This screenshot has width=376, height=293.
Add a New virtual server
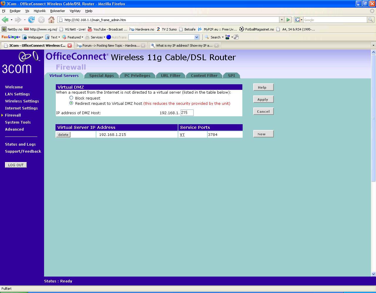[263, 134]
